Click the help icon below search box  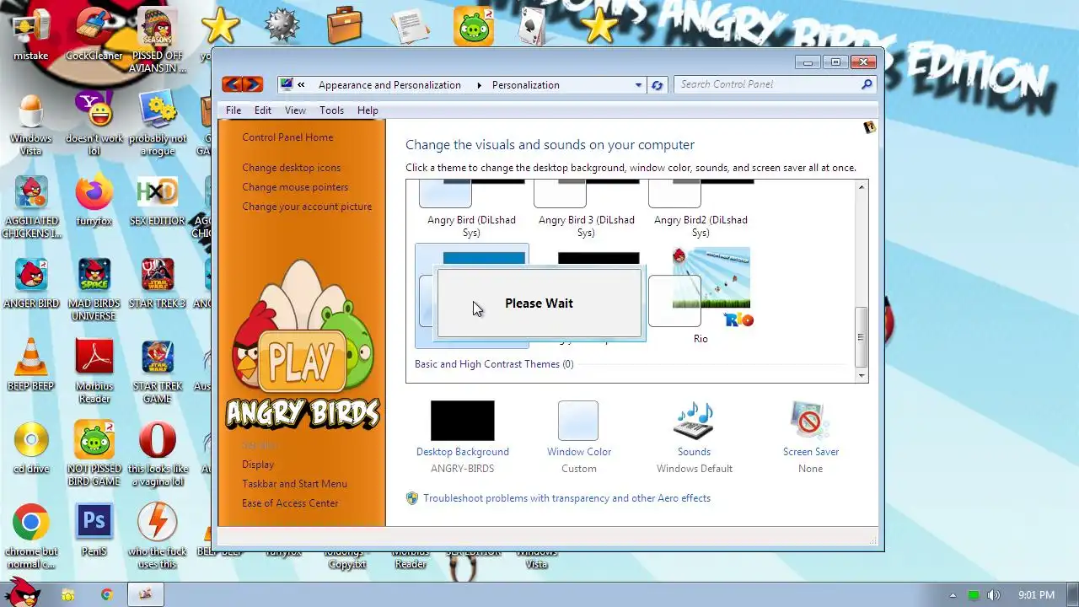click(x=869, y=127)
